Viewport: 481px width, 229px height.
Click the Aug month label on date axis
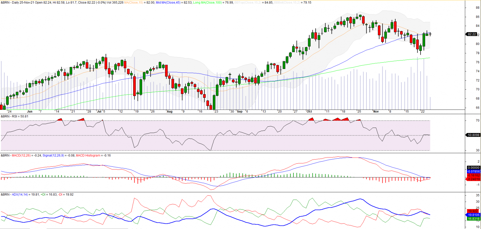coord(170,111)
